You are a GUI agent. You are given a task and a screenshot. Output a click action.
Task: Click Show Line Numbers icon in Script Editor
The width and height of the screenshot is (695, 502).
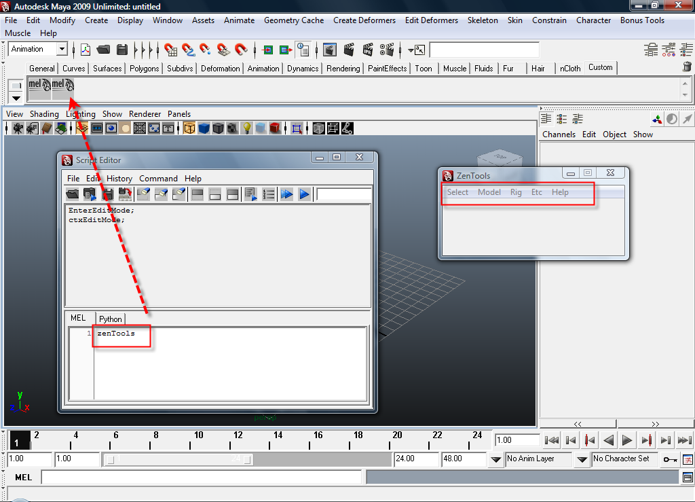click(269, 194)
